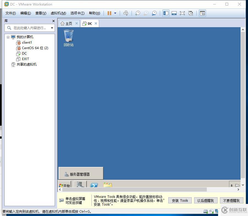Click left arrow of horizontal scrollbar
The height and width of the screenshot is (216, 248).
point(60,189)
